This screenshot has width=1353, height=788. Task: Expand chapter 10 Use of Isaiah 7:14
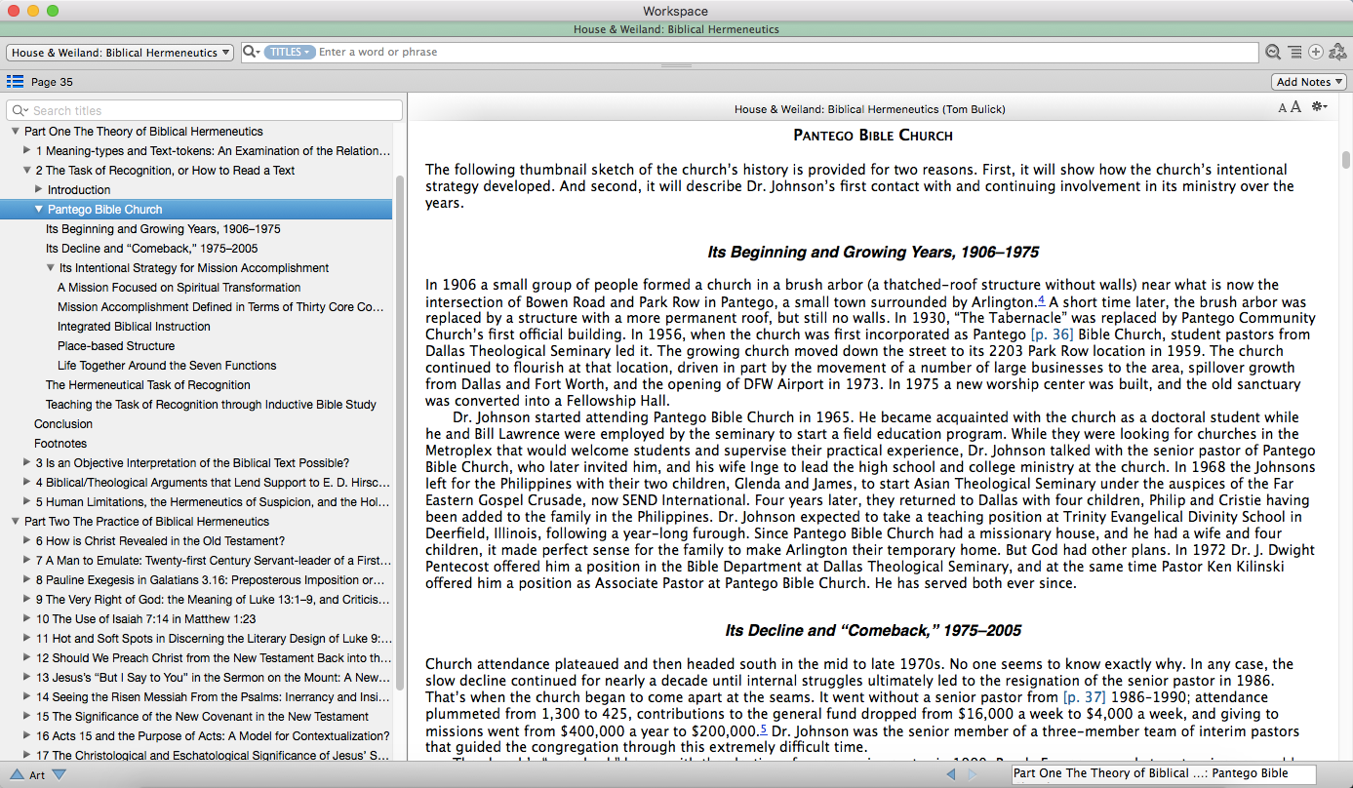pos(27,619)
